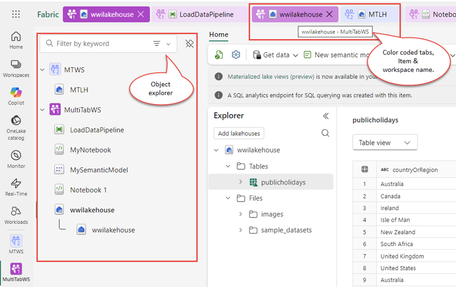Collapse the MultiTabWS workspace node
Viewport: 456px width, 287px height.
42,110
